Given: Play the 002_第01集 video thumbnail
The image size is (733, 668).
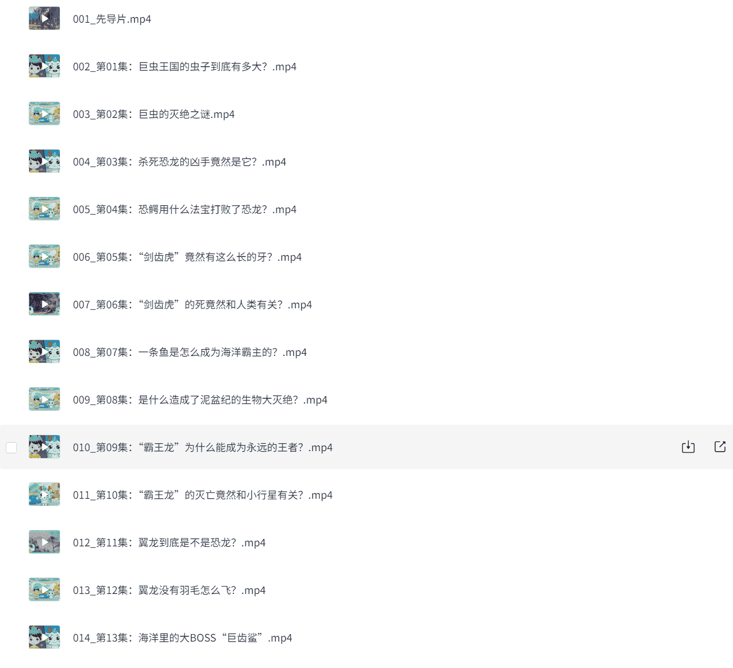Looking at the screenshot, I should click(x=44, y=66).
